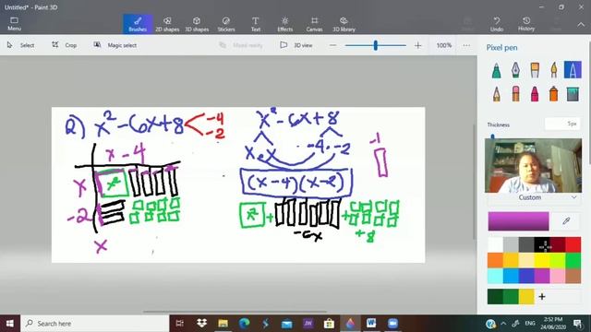This screenshot has height=332, width=591.
Task: Choose the bright green palette color
Action: pyautogui.click(x=573, y=260)
